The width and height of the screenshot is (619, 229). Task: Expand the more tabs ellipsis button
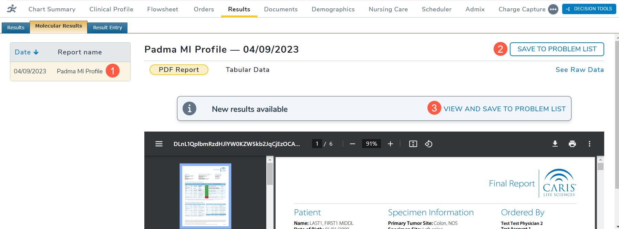(x=553, y=9)
